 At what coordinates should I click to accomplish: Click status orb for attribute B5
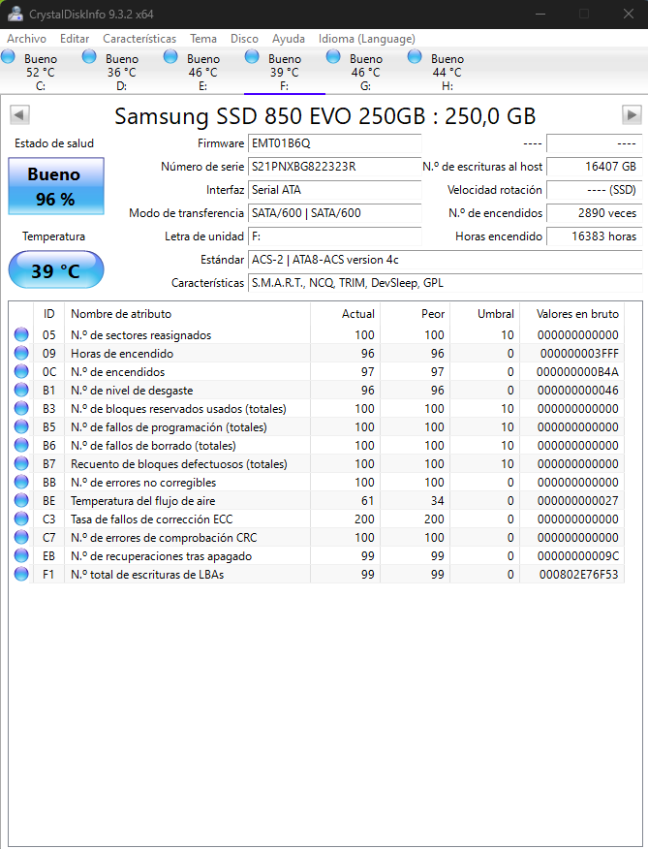coord(21,426)
